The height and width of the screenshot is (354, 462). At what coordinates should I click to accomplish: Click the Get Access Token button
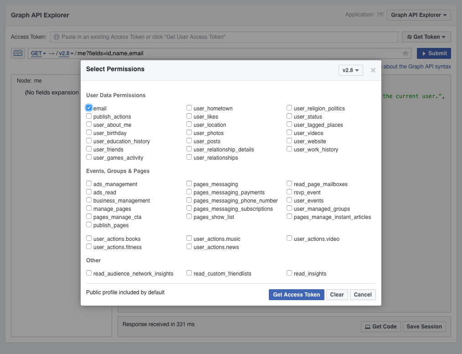pyautogui.click(x=297, y=295)
